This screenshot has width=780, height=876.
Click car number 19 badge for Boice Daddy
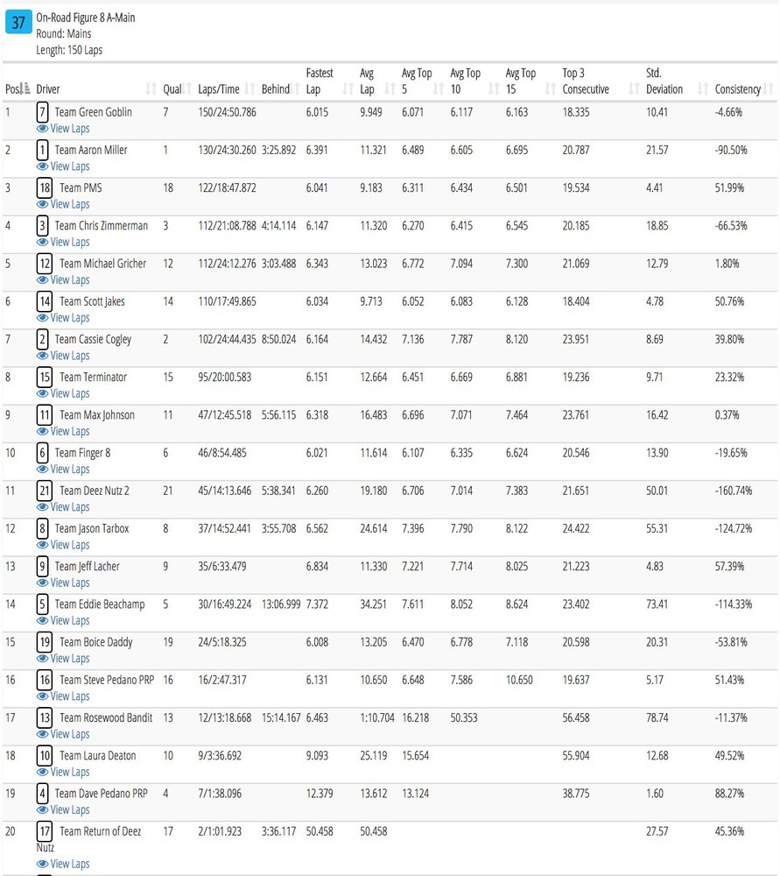coord(46,642)
